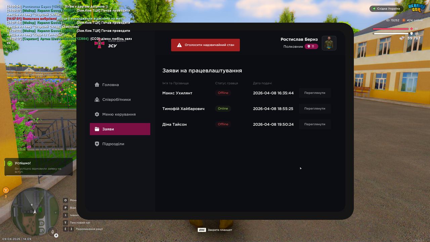Click the red health cross icon

tap(412, 29)
